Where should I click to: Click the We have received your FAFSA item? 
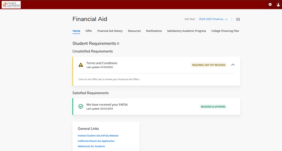point(156,106)
